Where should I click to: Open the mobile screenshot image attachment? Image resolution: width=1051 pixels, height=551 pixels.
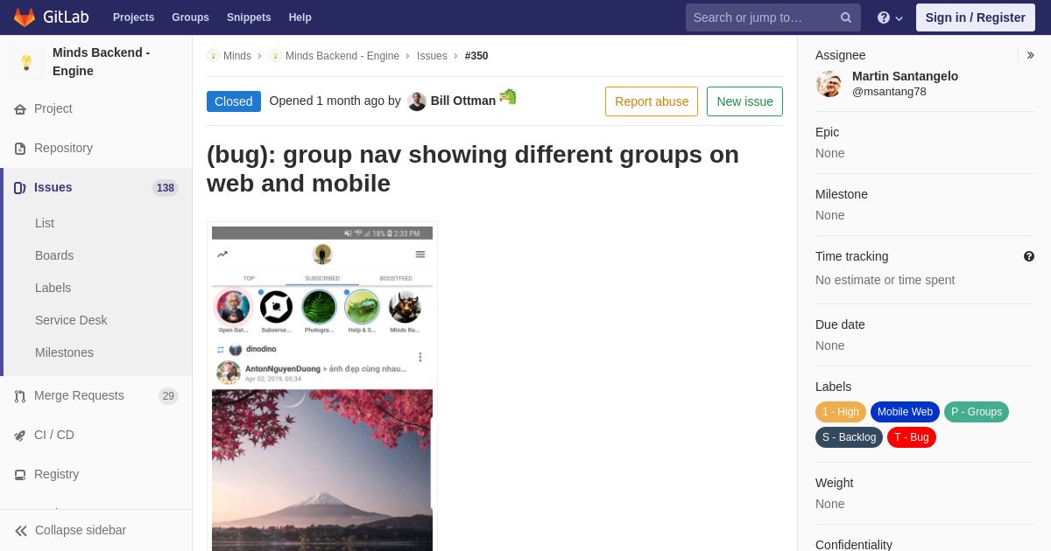pos(322,387)
